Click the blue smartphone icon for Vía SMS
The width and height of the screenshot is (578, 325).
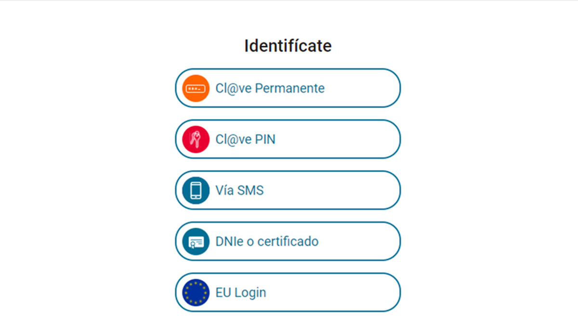point(195,190)
